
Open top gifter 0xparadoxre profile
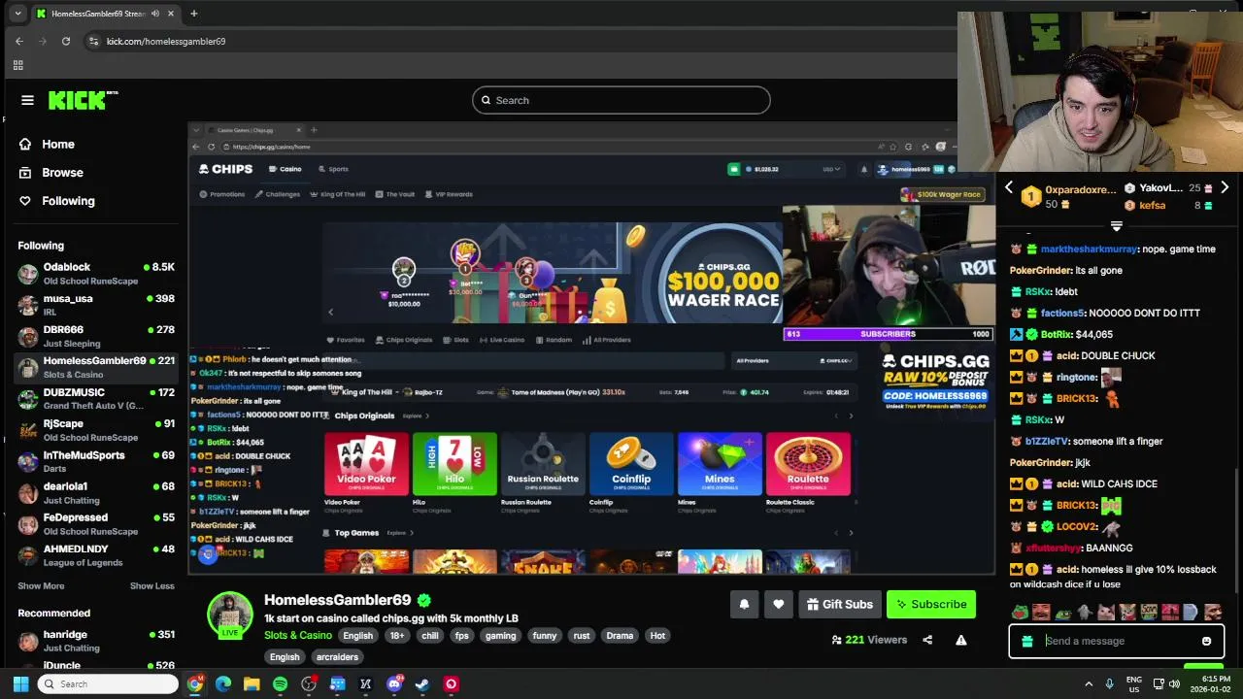(1080, 189)
